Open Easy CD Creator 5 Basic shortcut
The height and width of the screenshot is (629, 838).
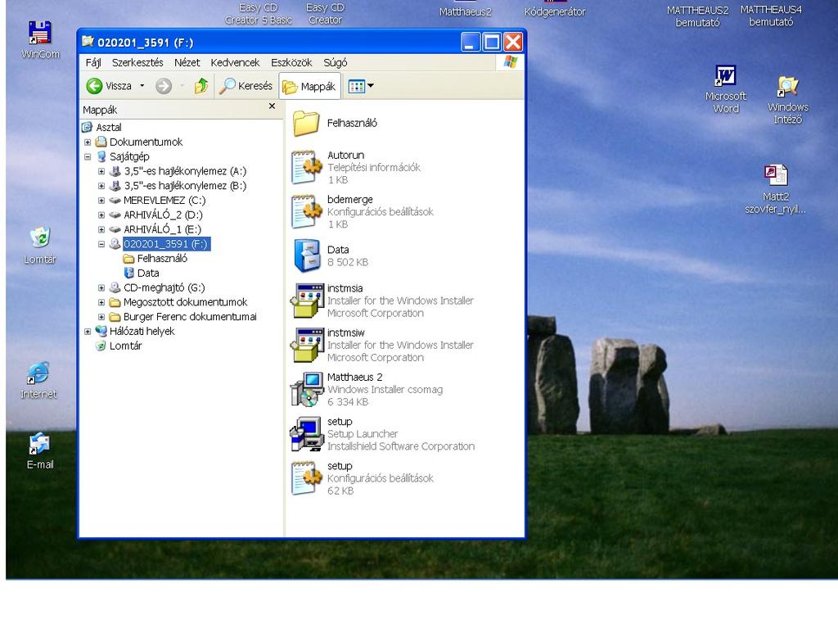[x=258, y=13]
